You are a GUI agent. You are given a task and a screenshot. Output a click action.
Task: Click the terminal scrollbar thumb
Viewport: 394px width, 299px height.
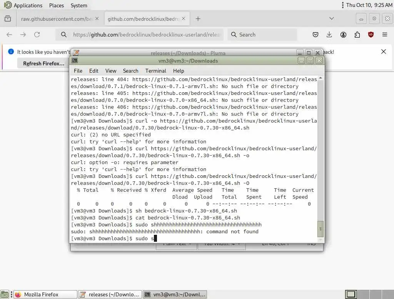[321, 229]
